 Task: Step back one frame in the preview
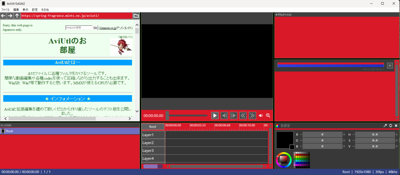(224, 116)
